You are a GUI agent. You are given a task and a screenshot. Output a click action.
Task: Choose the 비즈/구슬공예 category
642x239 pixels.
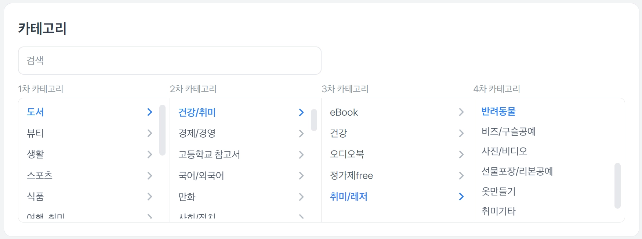[508, 131]
